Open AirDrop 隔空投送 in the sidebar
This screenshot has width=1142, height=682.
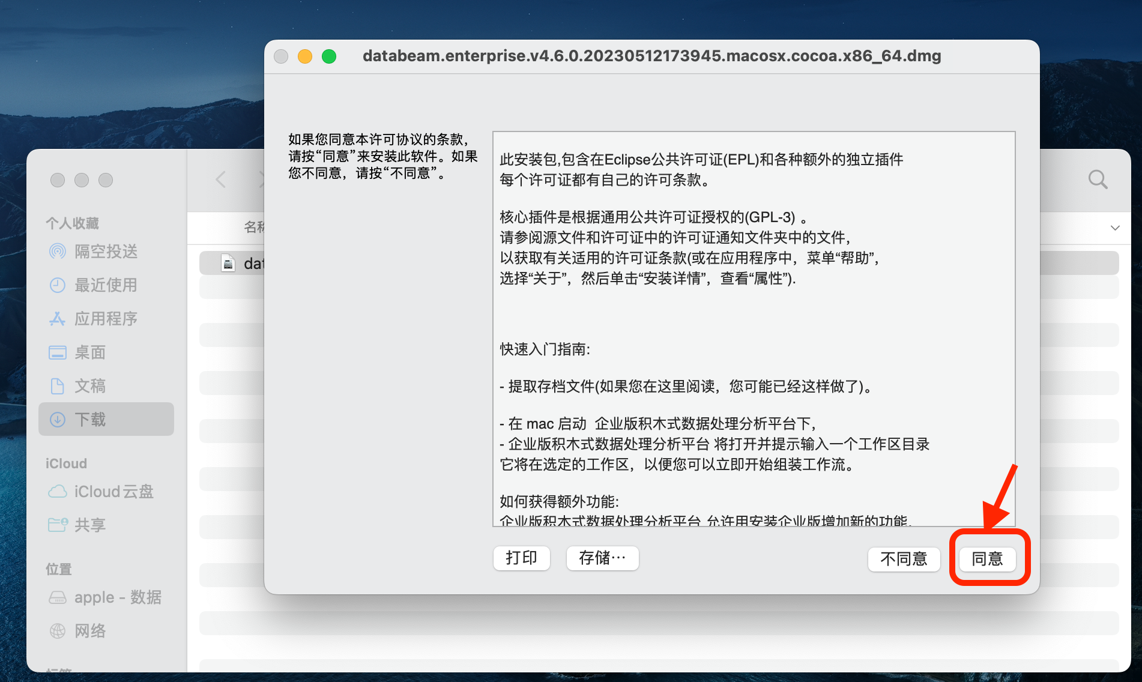pos(106,252)
